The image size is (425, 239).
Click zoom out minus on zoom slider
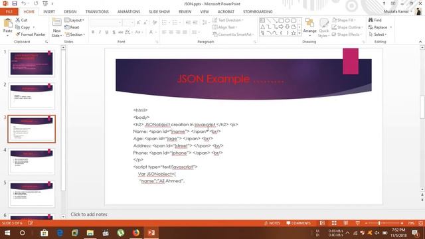366,223
